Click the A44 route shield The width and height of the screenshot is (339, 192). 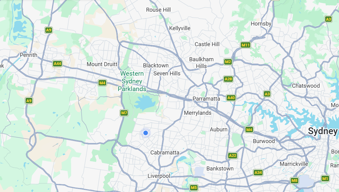57,64
